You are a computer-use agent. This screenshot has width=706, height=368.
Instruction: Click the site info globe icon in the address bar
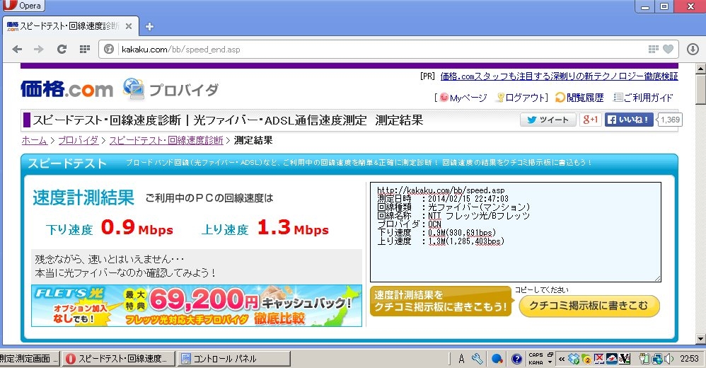point(109,49)
